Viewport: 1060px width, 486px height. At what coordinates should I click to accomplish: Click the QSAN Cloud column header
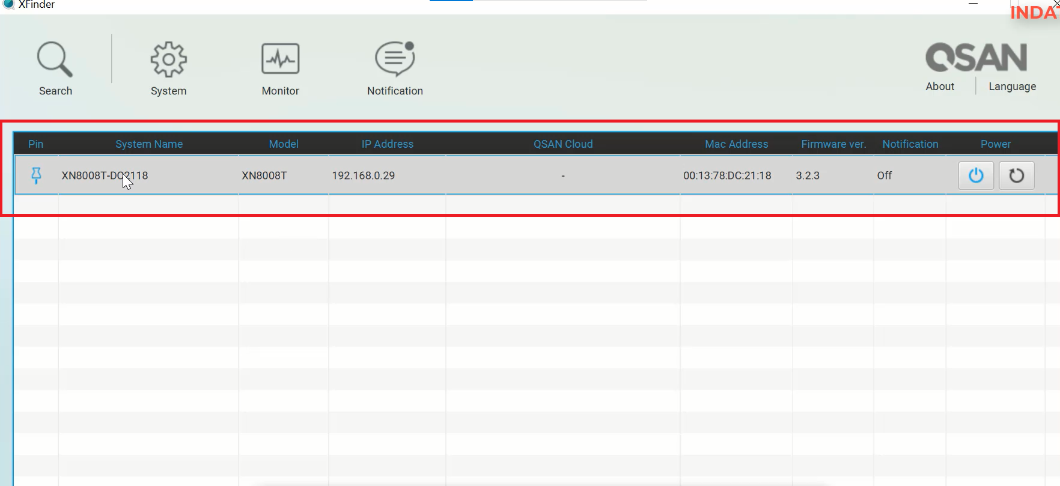(563, 144)
